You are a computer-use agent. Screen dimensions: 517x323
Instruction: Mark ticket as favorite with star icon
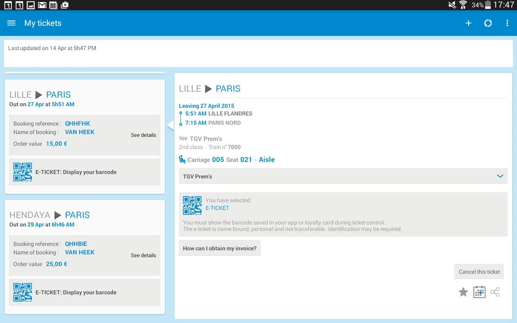tap(463, 292)
